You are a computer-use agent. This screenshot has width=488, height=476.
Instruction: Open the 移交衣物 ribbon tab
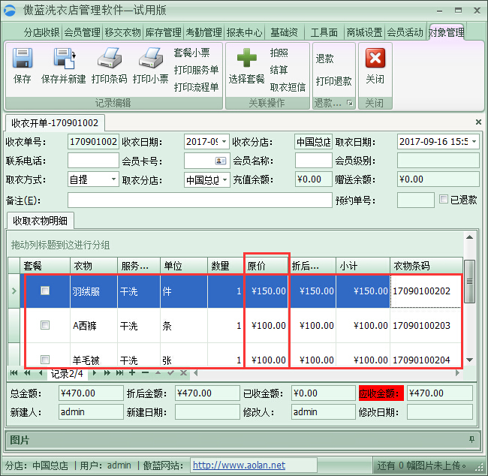(x=123, y=32)
